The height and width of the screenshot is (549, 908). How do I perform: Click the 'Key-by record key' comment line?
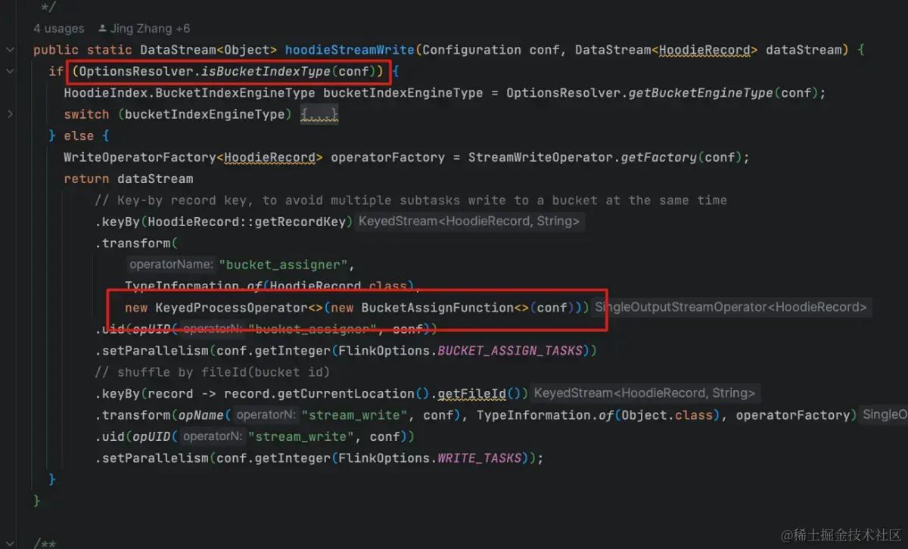coord(411,200)
